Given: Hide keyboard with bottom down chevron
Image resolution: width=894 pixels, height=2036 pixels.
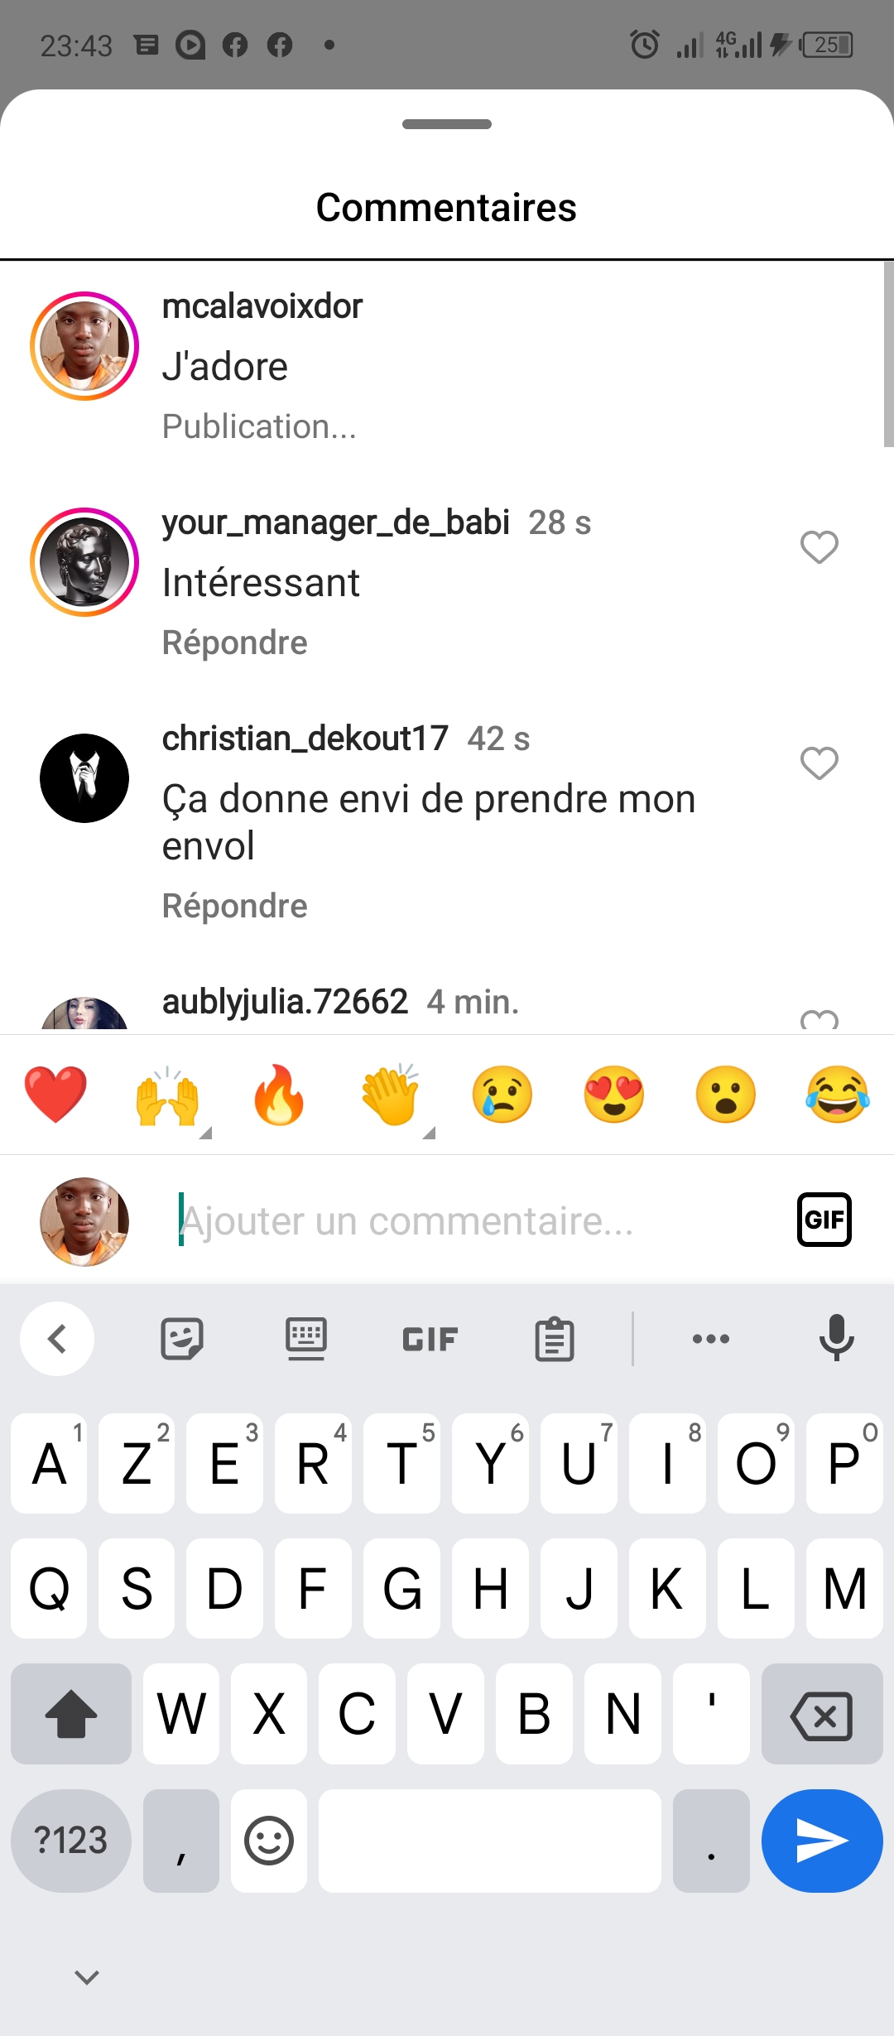Looking at the screenshot, I should coord(87,1978).
